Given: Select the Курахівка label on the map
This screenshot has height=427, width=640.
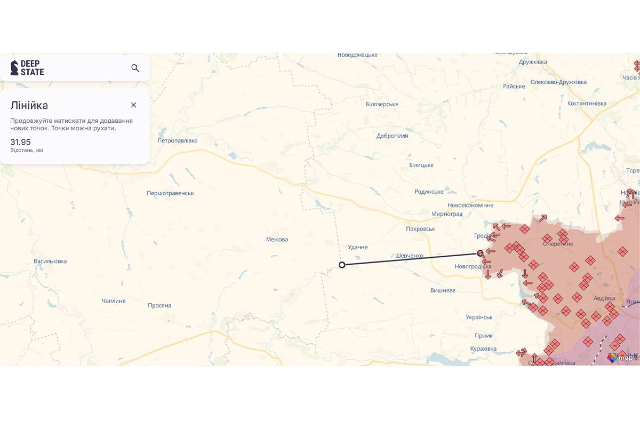Looking at the screenshot, I should pos(483,349).
